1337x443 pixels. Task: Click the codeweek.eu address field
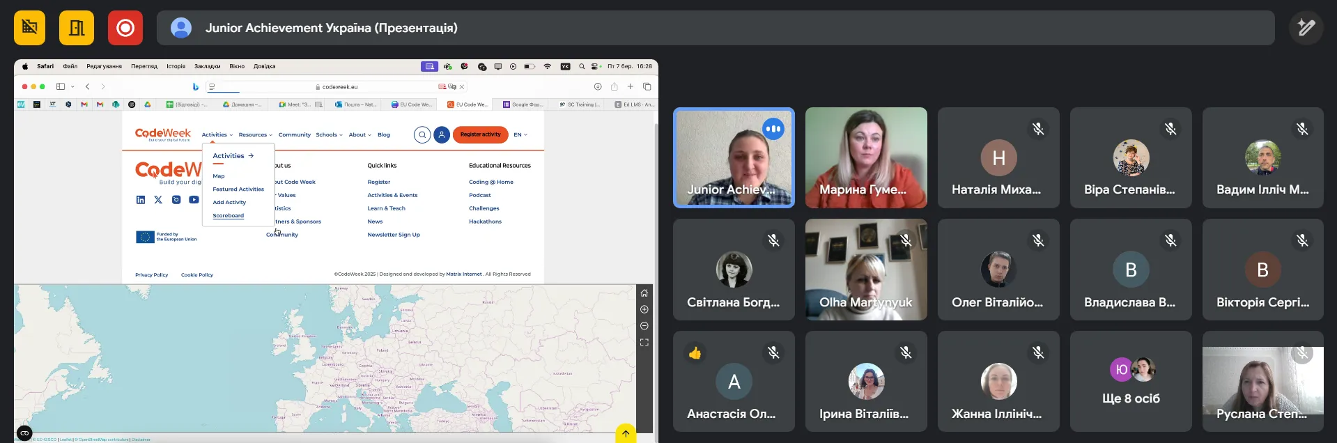tap(337, 87)
